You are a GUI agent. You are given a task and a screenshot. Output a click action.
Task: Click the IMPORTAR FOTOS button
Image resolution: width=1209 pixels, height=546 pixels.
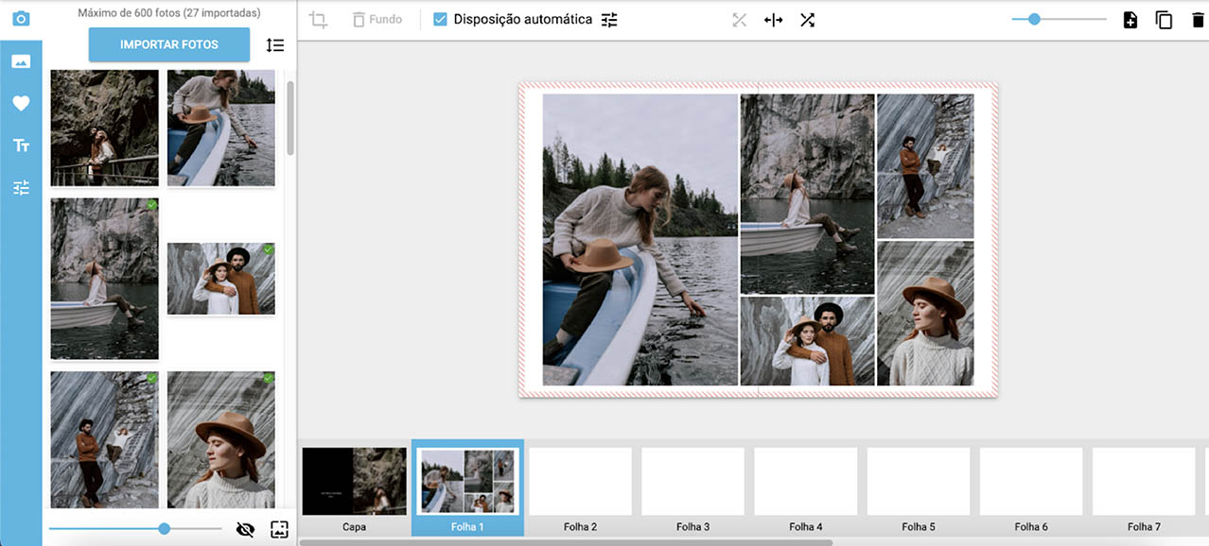point(169,44)
